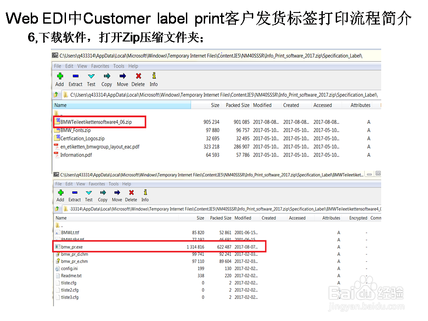This screenshot has width=428, height=321.
Task: Open Edit menu in upper 7-Zip window
Action: [69, 66]
